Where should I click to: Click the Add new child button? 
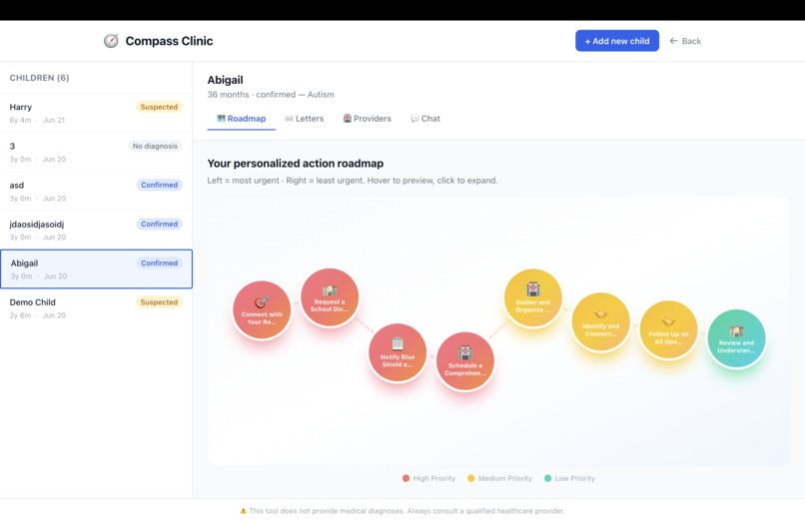[617, 41]
